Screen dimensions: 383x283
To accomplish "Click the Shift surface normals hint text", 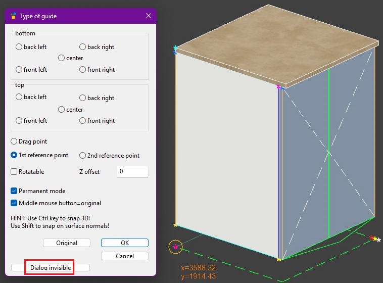I will pyautogui.click(x=60, y=225).
